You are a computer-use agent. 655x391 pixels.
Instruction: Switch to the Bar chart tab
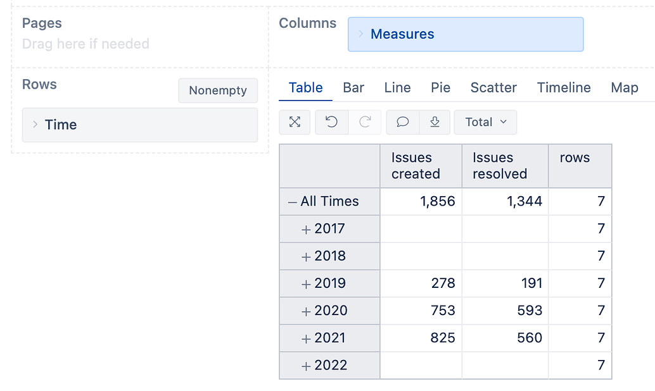pyautogui.click(x=353, y=88)
